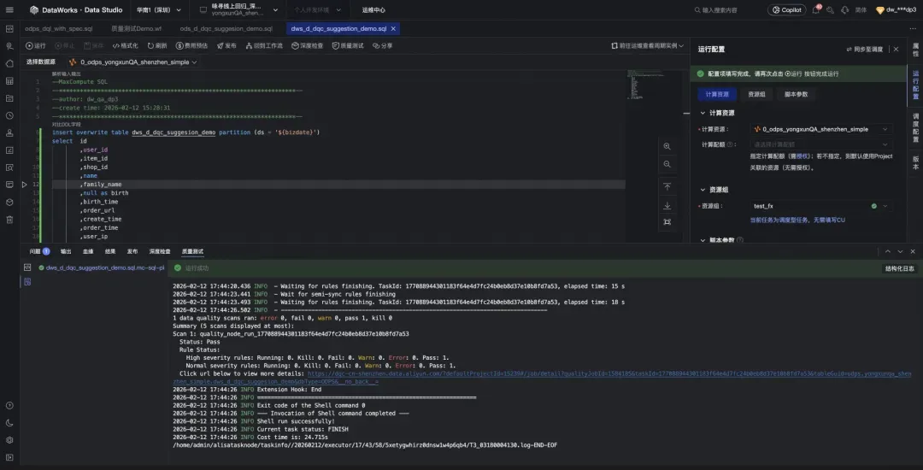Open cost estimate (费用预估)

click(192, 45)
